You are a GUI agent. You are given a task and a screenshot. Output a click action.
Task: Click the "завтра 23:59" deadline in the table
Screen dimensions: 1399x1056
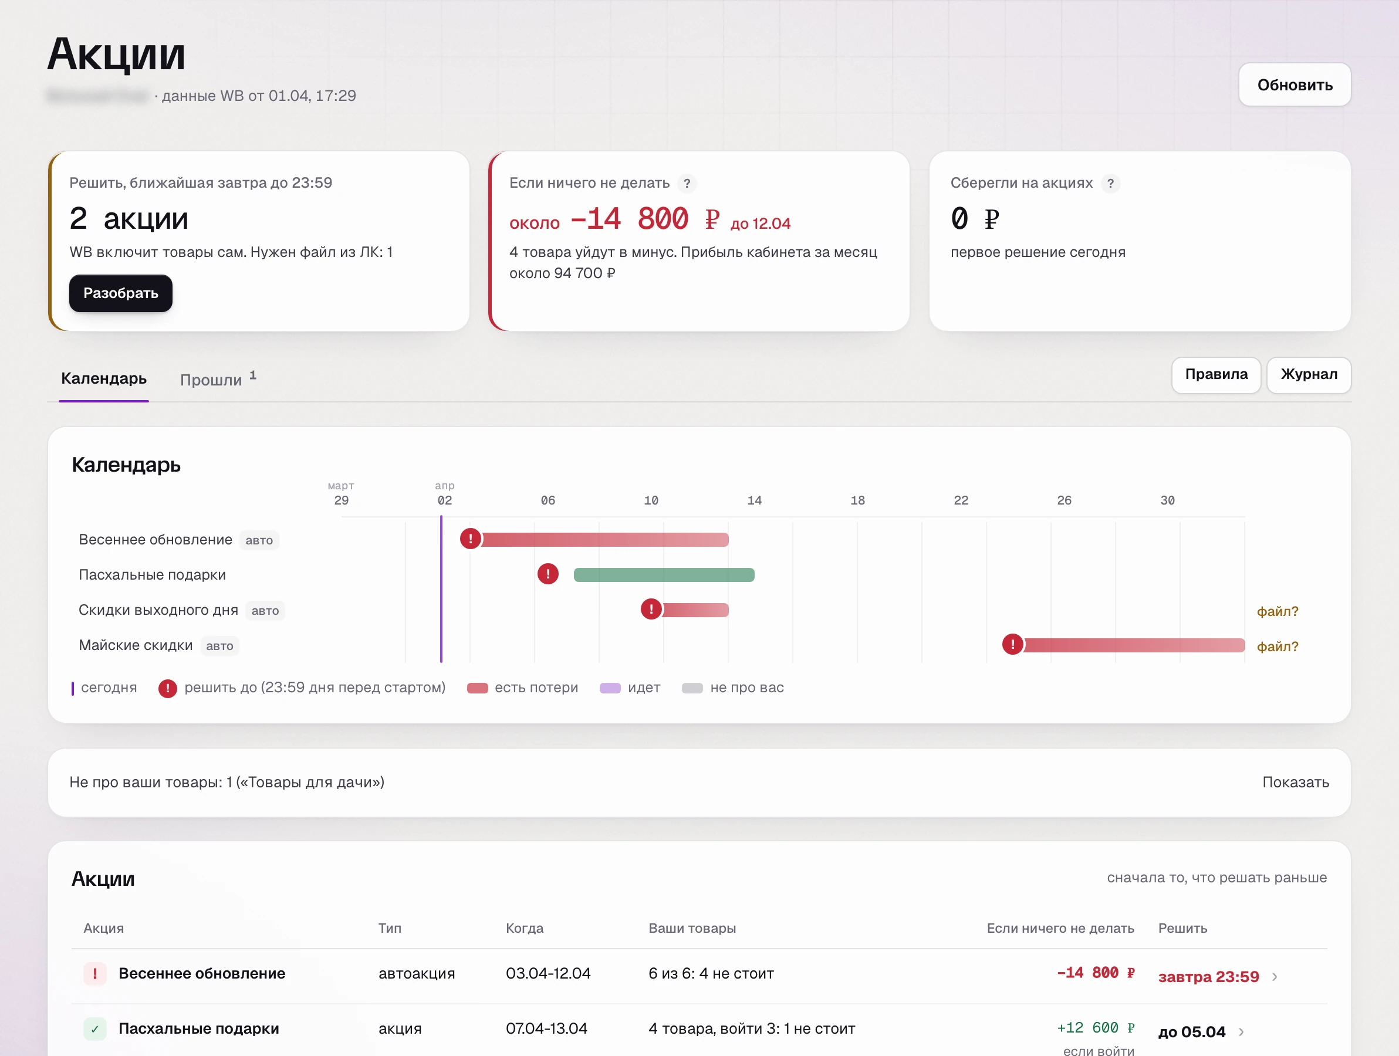click(x=1208, y=977)
